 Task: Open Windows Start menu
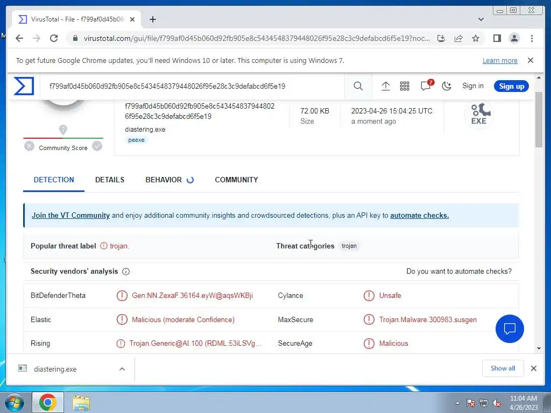[x=14, y=402]
